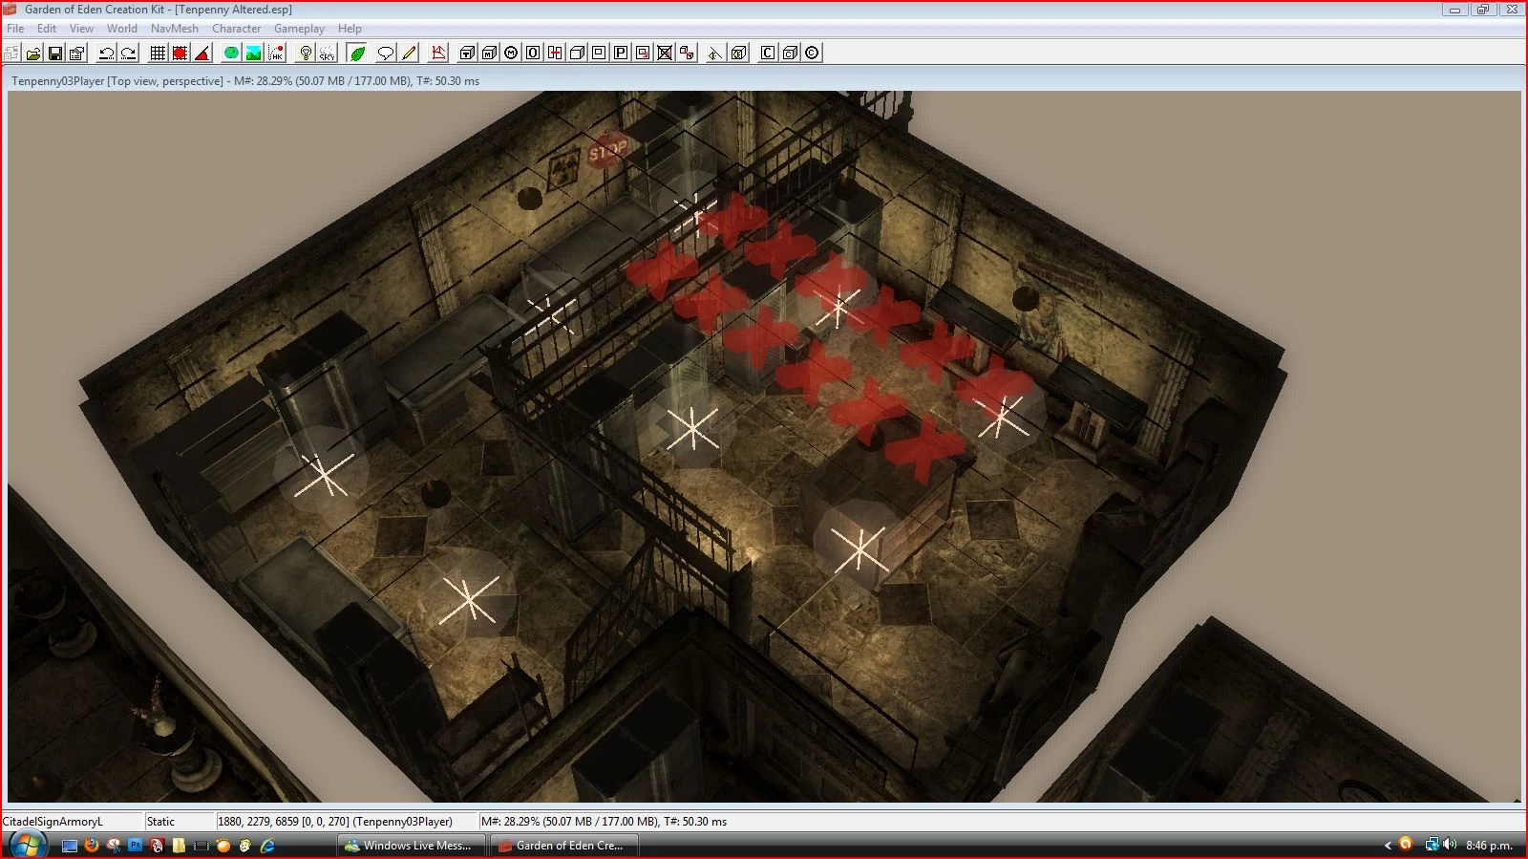Click the boxed P toolbar icon
Screen dimensions: 1528x859
pos(621,53)
